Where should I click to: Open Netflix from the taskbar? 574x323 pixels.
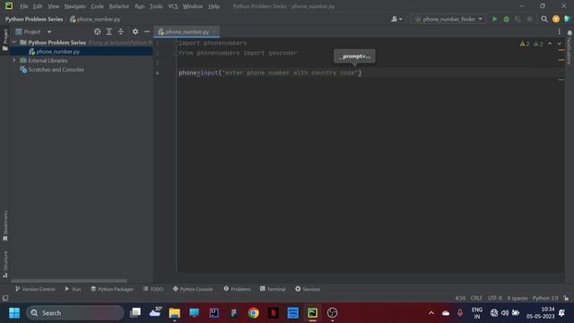pos(273,313)
